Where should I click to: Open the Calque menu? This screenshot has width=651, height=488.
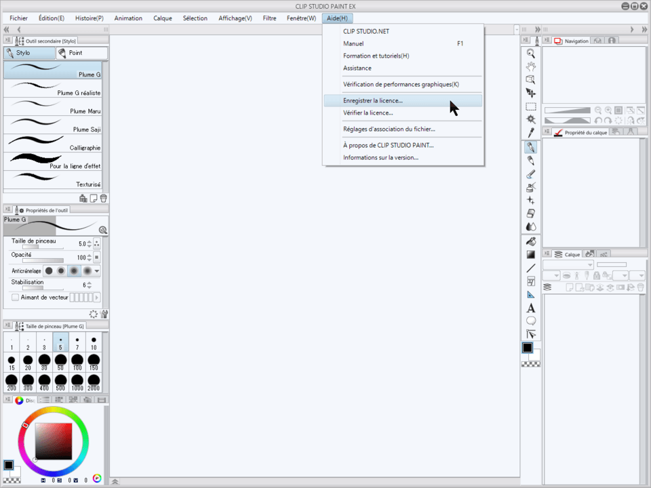[x=163, y=18]
